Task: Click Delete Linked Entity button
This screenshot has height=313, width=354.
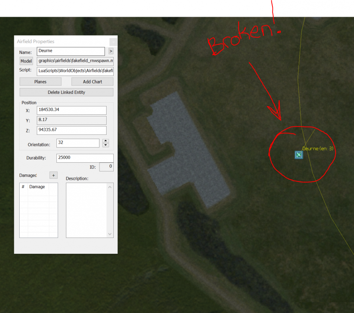Action: tap(66, 92)
